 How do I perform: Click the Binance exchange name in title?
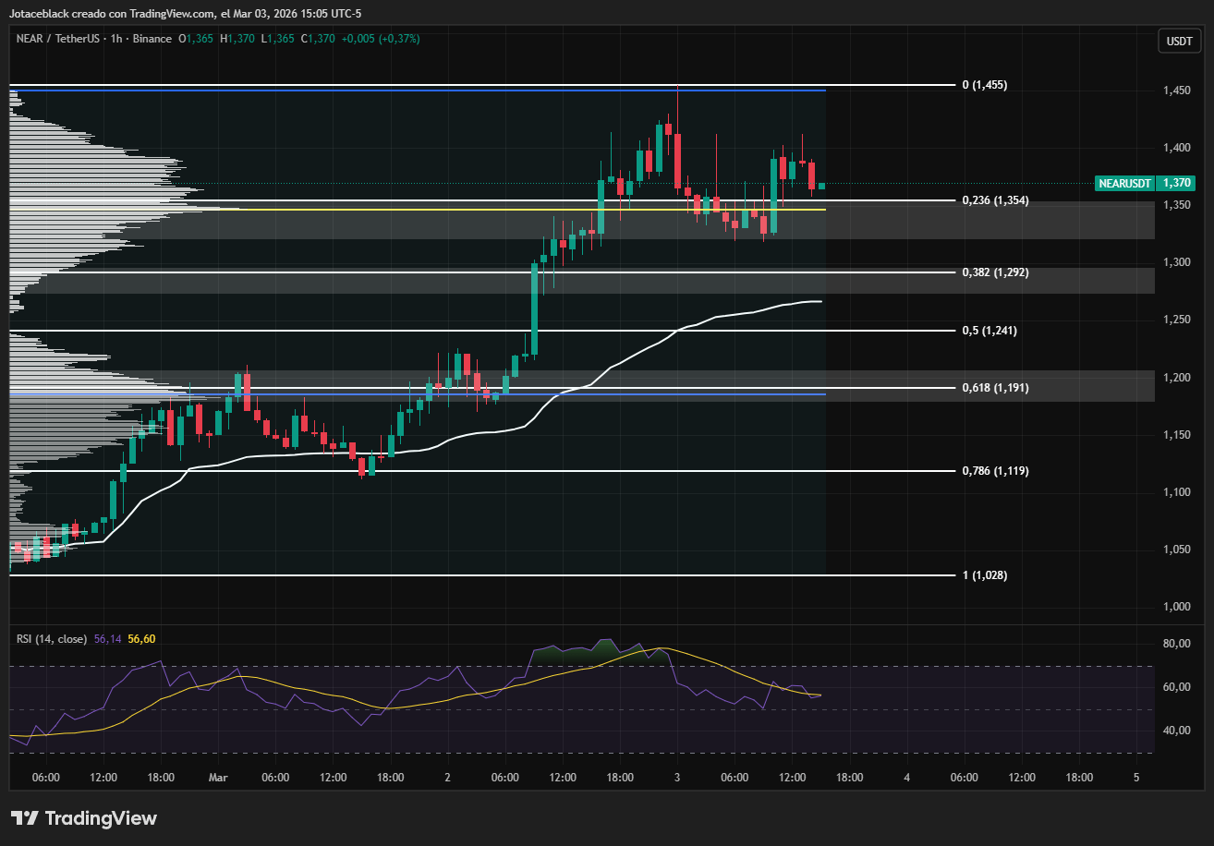(x=152, y=39)
